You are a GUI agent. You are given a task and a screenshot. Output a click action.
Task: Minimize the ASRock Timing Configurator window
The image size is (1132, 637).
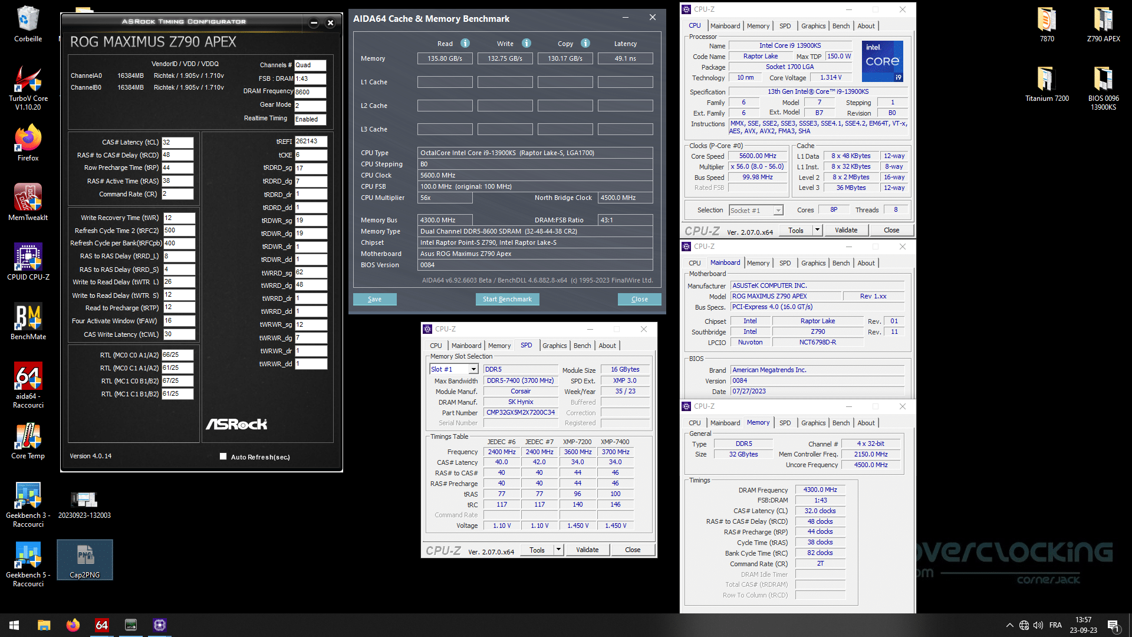click(x=314, y=23)
